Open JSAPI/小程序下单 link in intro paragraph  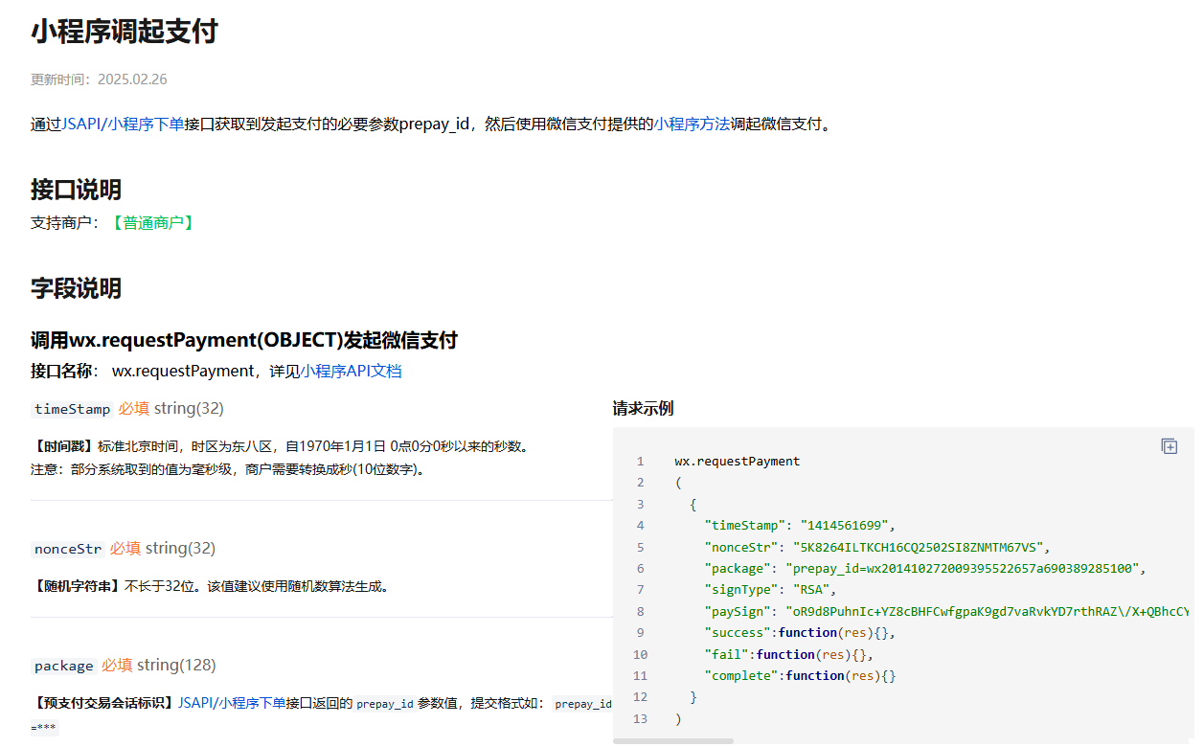coord(123,124)
